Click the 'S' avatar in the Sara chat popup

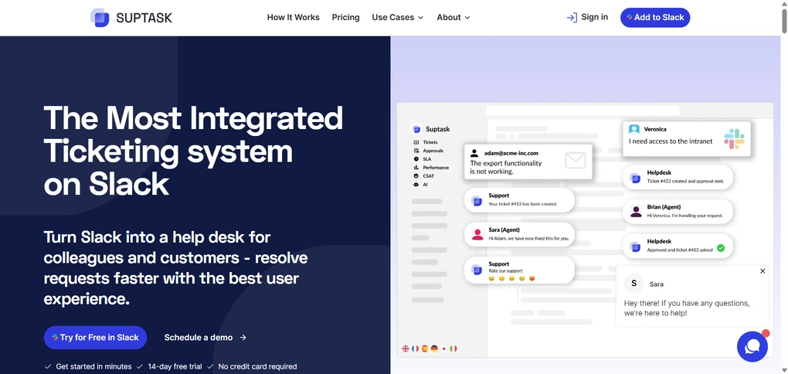pos(633,284)
